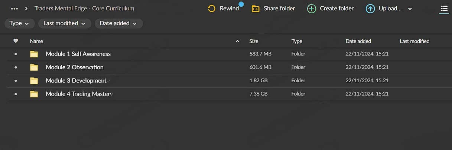
Task: Open the Last modified filter dropdown
Action: tap(64, 23)
